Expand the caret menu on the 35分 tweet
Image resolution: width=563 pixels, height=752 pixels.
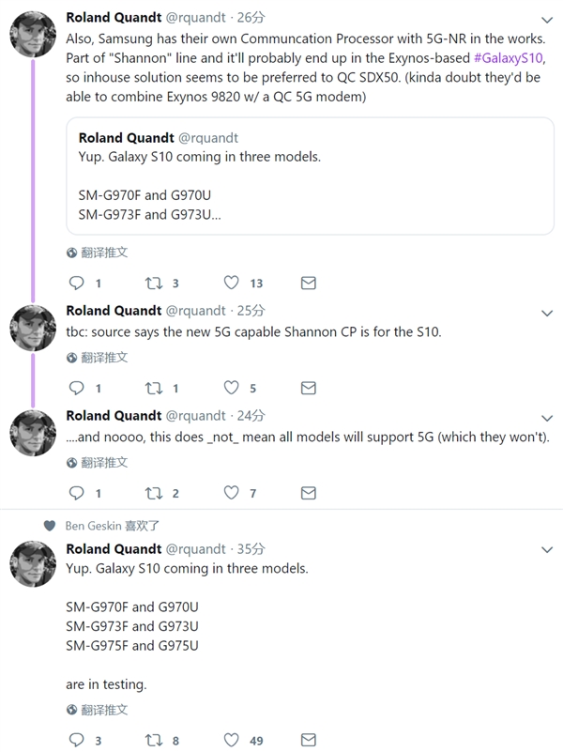click(x=548, y=551)
